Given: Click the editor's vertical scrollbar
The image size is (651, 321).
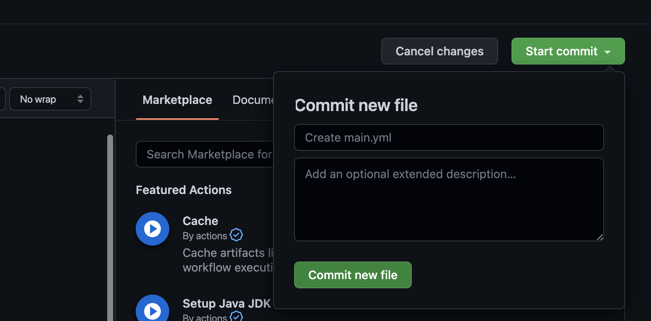Looking at the screenshot, I should coord(110,226).
